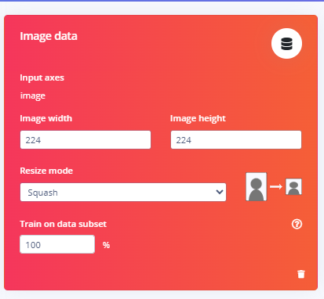The image size is (324, 299).
Task: Focus the Image width field
Action: click(86, 140)
